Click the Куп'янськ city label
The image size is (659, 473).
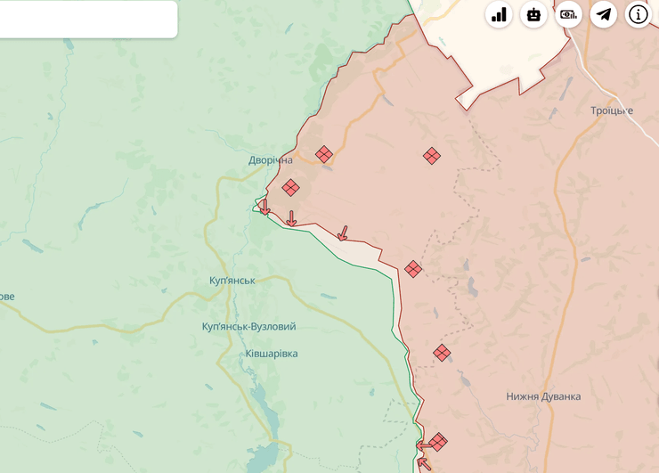click(x=232, y=281)
